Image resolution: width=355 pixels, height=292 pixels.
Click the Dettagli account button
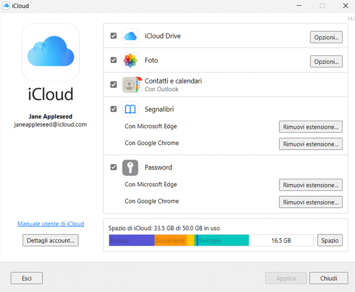[x=51, y=240]
